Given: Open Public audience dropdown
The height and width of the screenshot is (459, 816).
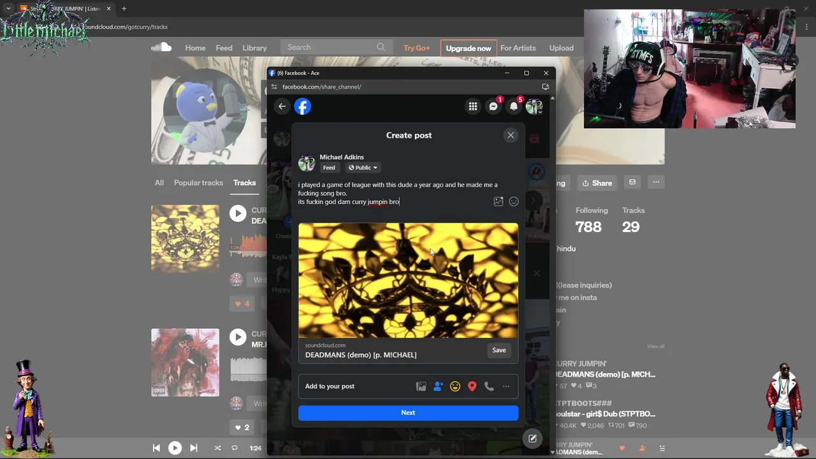Looking at the screenshot, I should pos(363,168).
